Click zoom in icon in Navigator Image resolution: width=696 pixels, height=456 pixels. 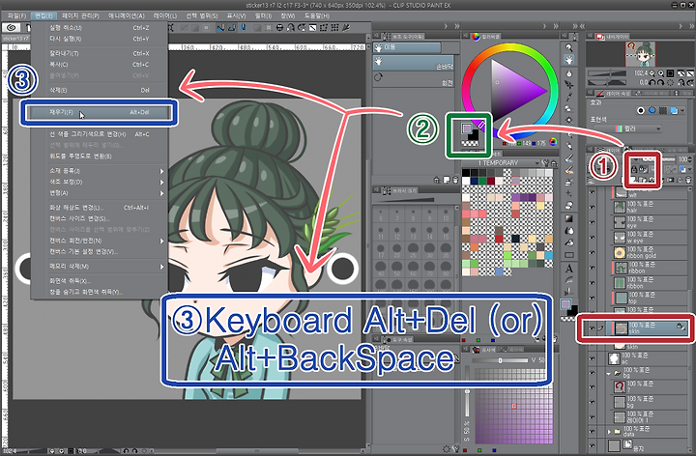coord(661,73)
